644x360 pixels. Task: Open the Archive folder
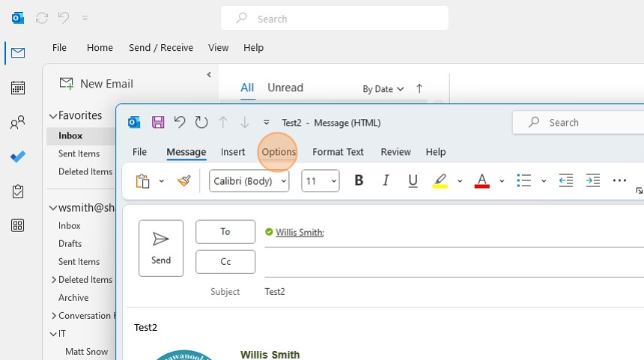73,298
